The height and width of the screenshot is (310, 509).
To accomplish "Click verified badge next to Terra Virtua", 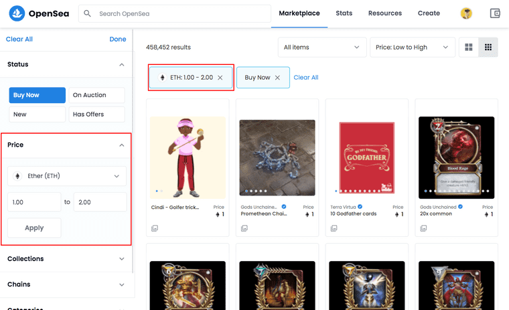I will [x=360, y=207].
